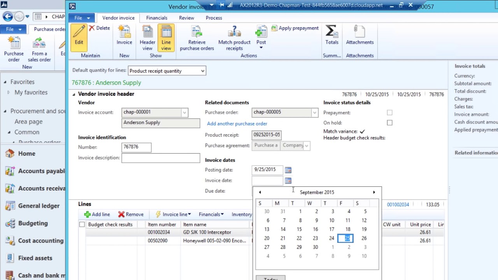Collapse Procurement and sourcing node
The height and width of the screenshot is (280, 498).
point(5,111)
